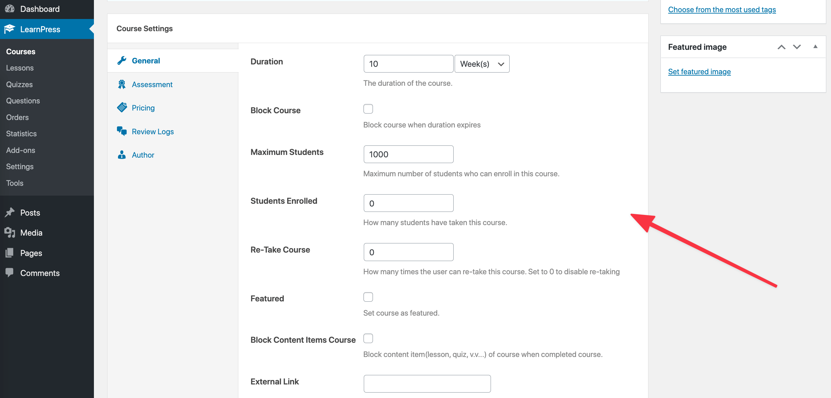Click Set featured image link
831x398 pixels.
tap(699, 72)
